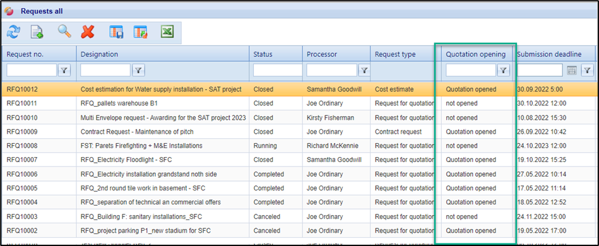The image size is (599, 246).
Task: Click the save table layout icon
Action: point(116,32)
